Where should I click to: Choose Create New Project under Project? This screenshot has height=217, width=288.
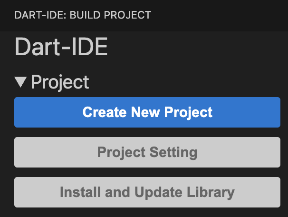(147, 112)
